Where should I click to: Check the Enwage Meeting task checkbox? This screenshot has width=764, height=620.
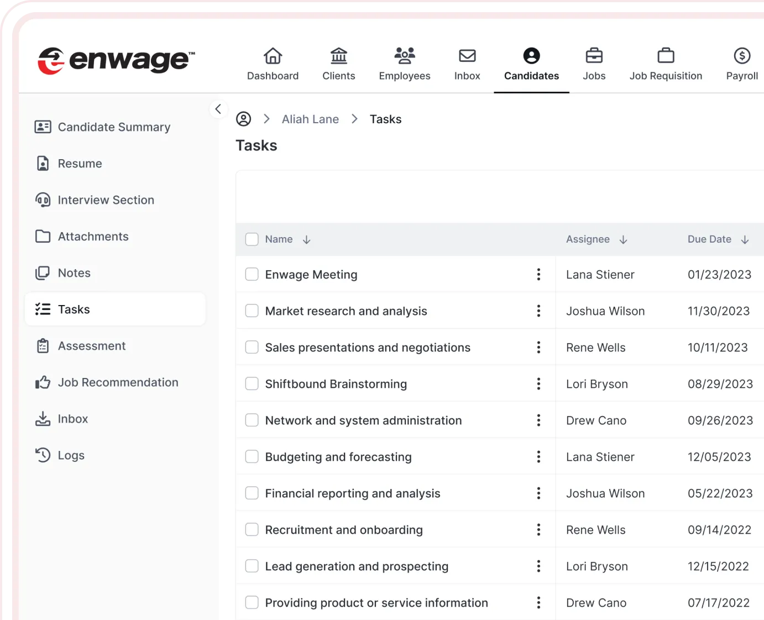(252, 275)
